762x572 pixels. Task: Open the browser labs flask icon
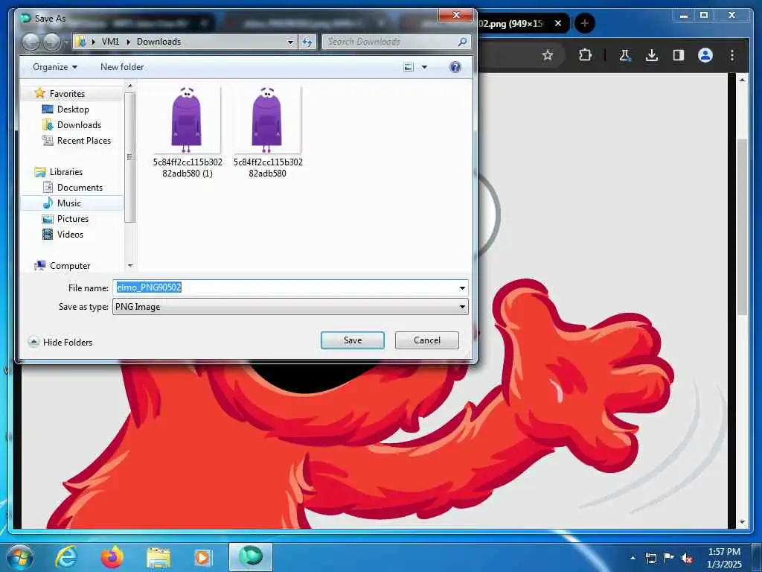point(624,55)
